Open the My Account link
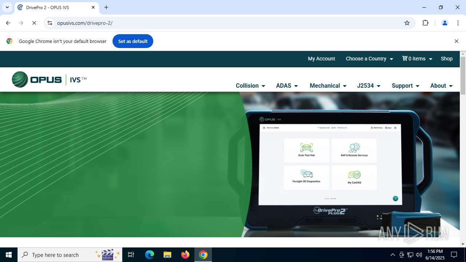466x262 pixels. coord(321,59)
